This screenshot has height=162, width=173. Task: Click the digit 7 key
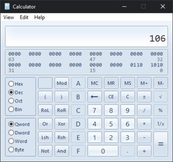point(95,110)
